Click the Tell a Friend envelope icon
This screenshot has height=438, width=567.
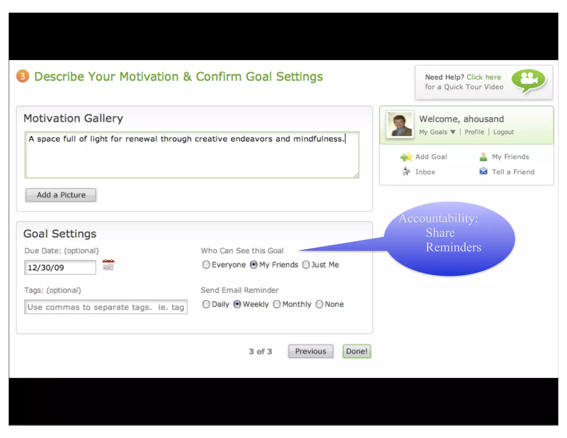483,171
